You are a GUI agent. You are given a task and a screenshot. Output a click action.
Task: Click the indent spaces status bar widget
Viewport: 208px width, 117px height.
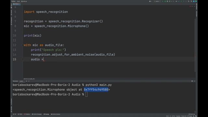(x=178, y=116)
